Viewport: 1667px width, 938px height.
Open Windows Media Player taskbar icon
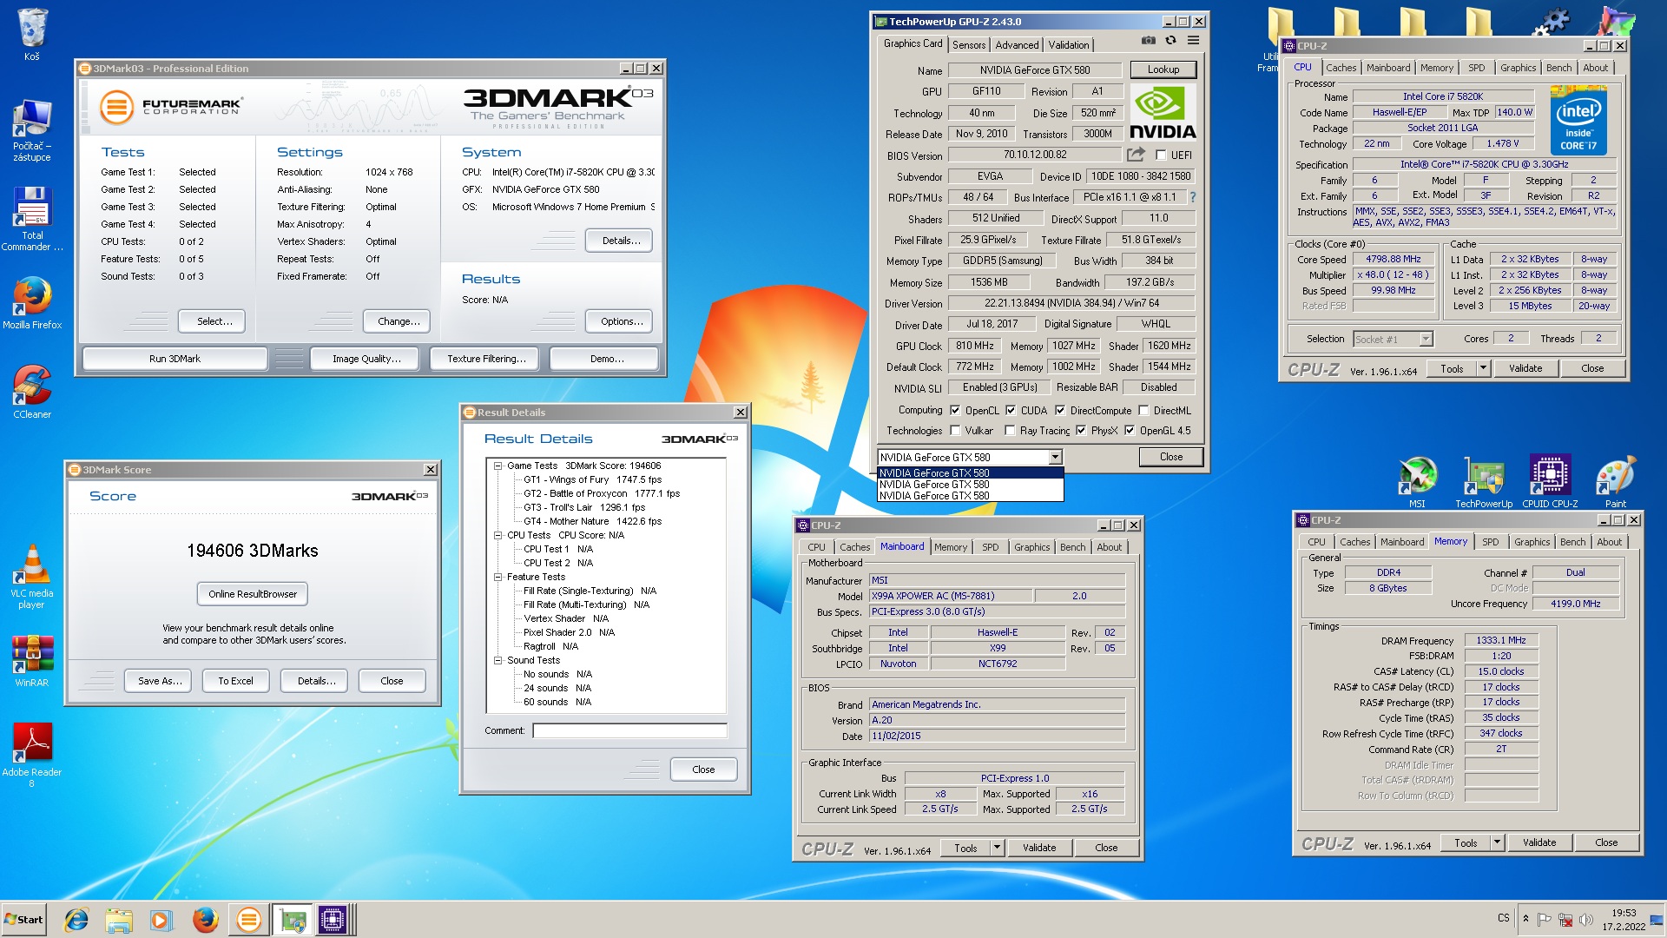coord(161,920)
